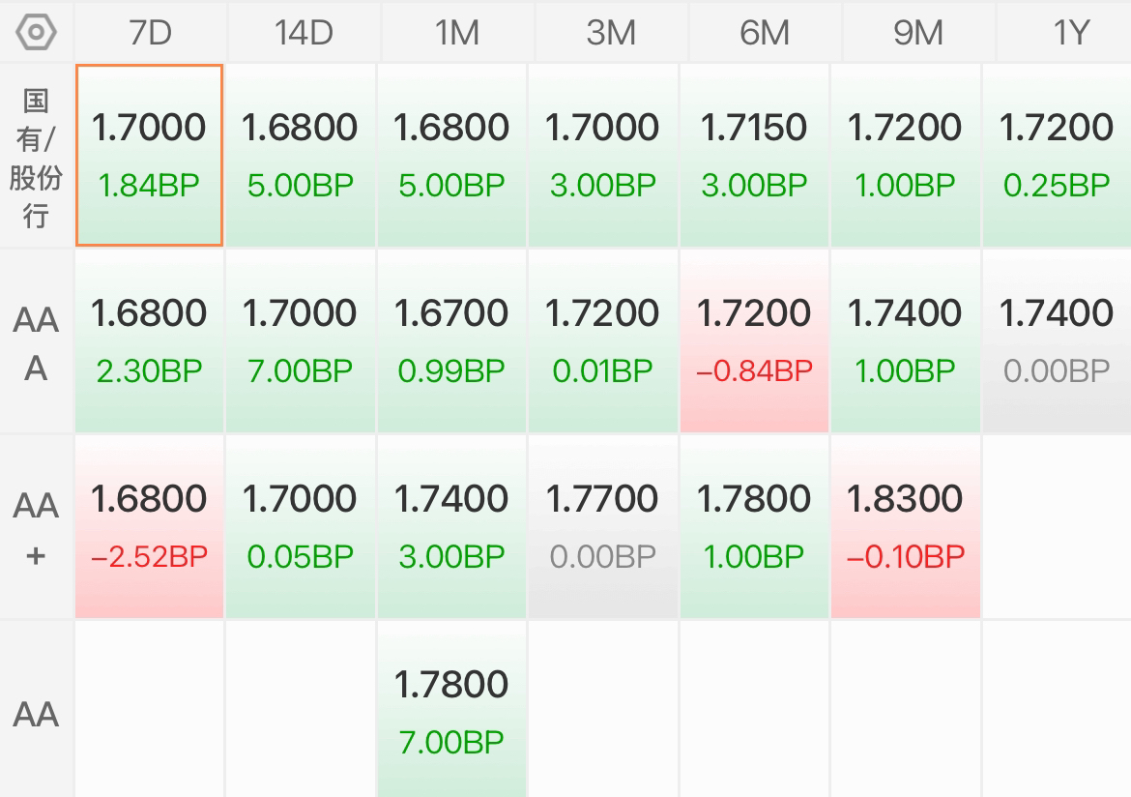Select the 14D tenor column header

(x=304, y=33)
